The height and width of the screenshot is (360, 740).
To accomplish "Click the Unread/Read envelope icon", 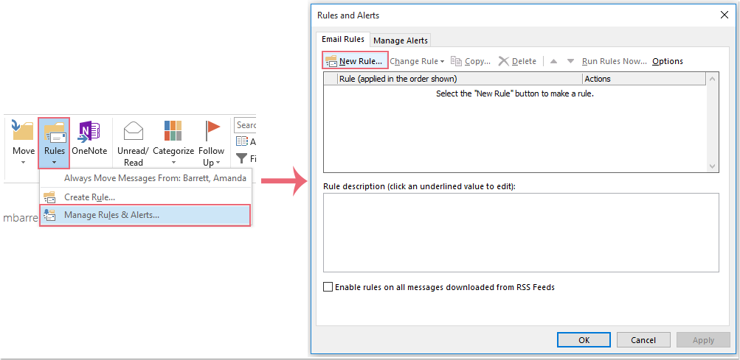I will (134, 131).
